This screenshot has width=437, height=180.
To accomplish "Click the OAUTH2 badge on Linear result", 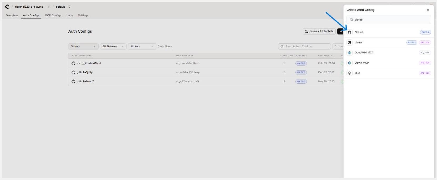I will (x=412, y=42).
